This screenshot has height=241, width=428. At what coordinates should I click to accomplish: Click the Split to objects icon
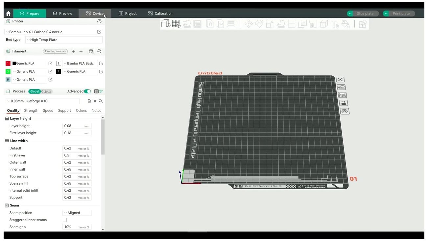pyautogui.click(x=210, y=24)
